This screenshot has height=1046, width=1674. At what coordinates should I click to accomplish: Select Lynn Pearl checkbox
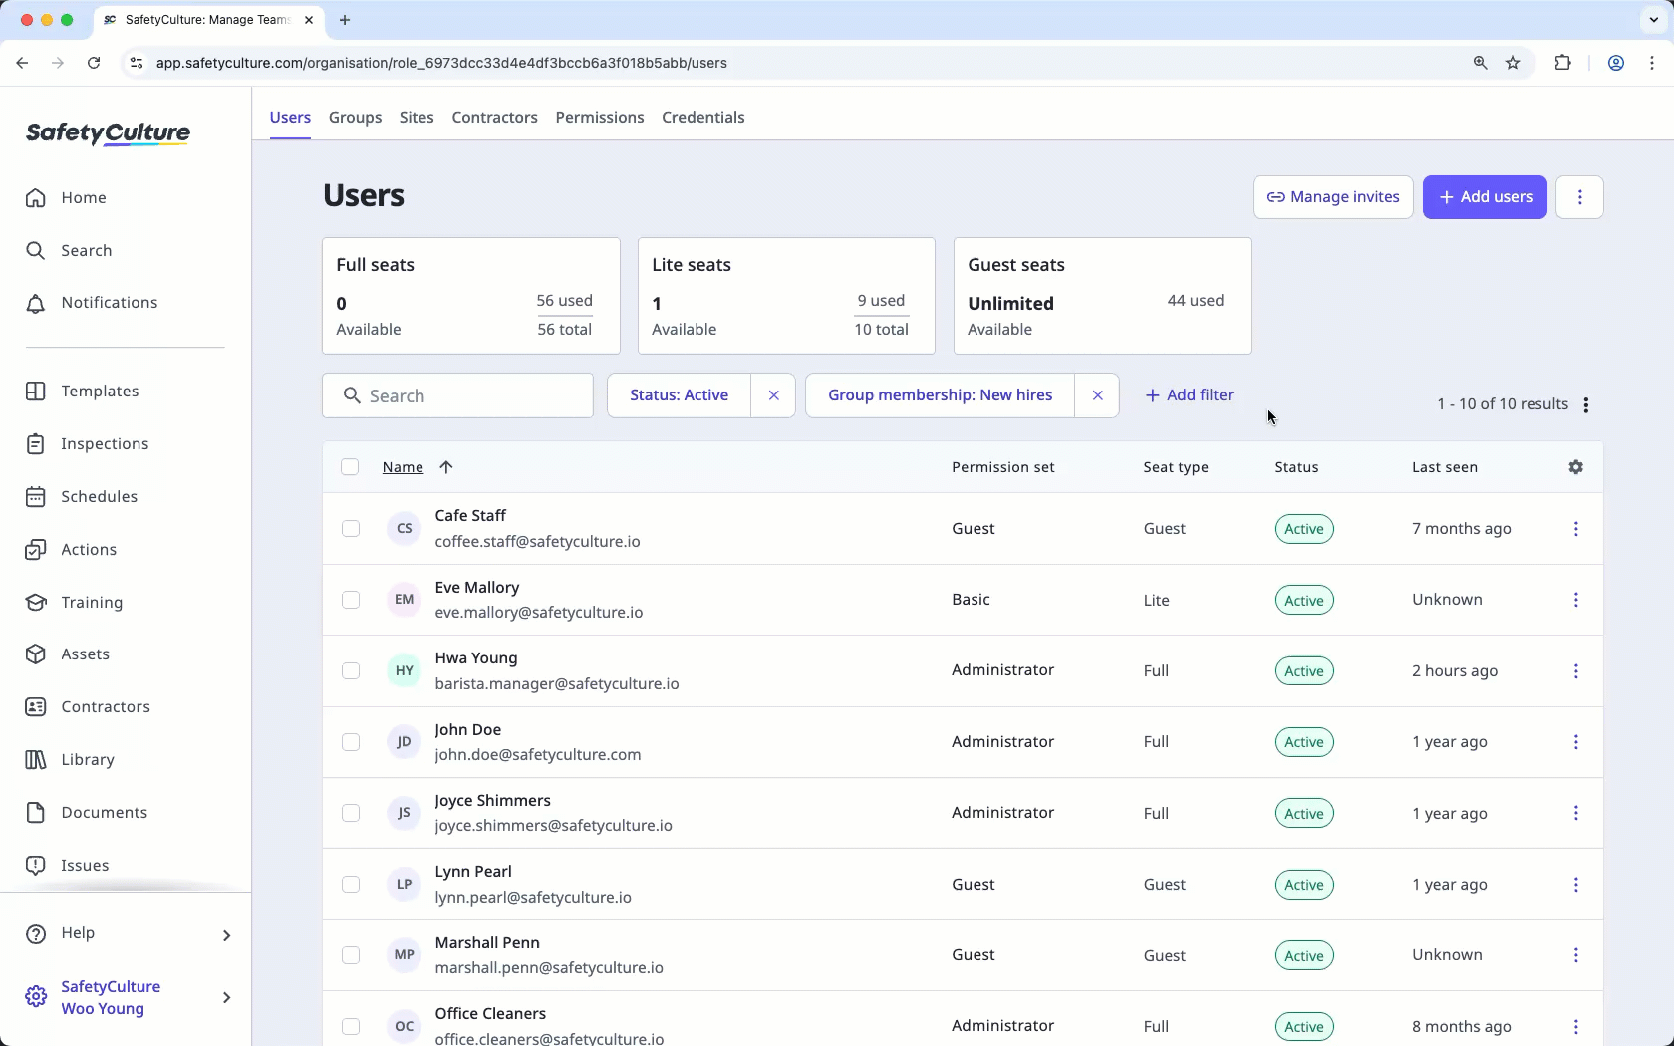[x=351, y=885]
